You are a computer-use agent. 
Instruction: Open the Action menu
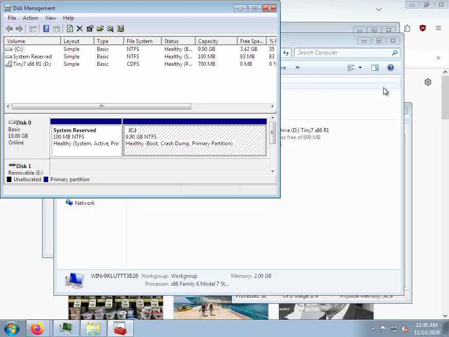30,18
